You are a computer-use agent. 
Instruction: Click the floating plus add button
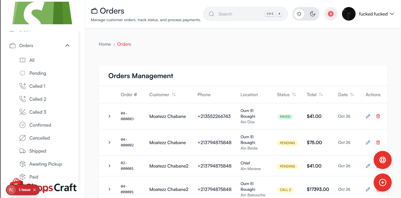pos(382,182)
